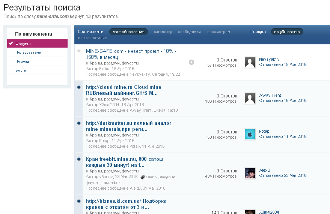The image size is (330, 214).
Task: Switch content type to 'Блоги'
Action: pos(21,70)
